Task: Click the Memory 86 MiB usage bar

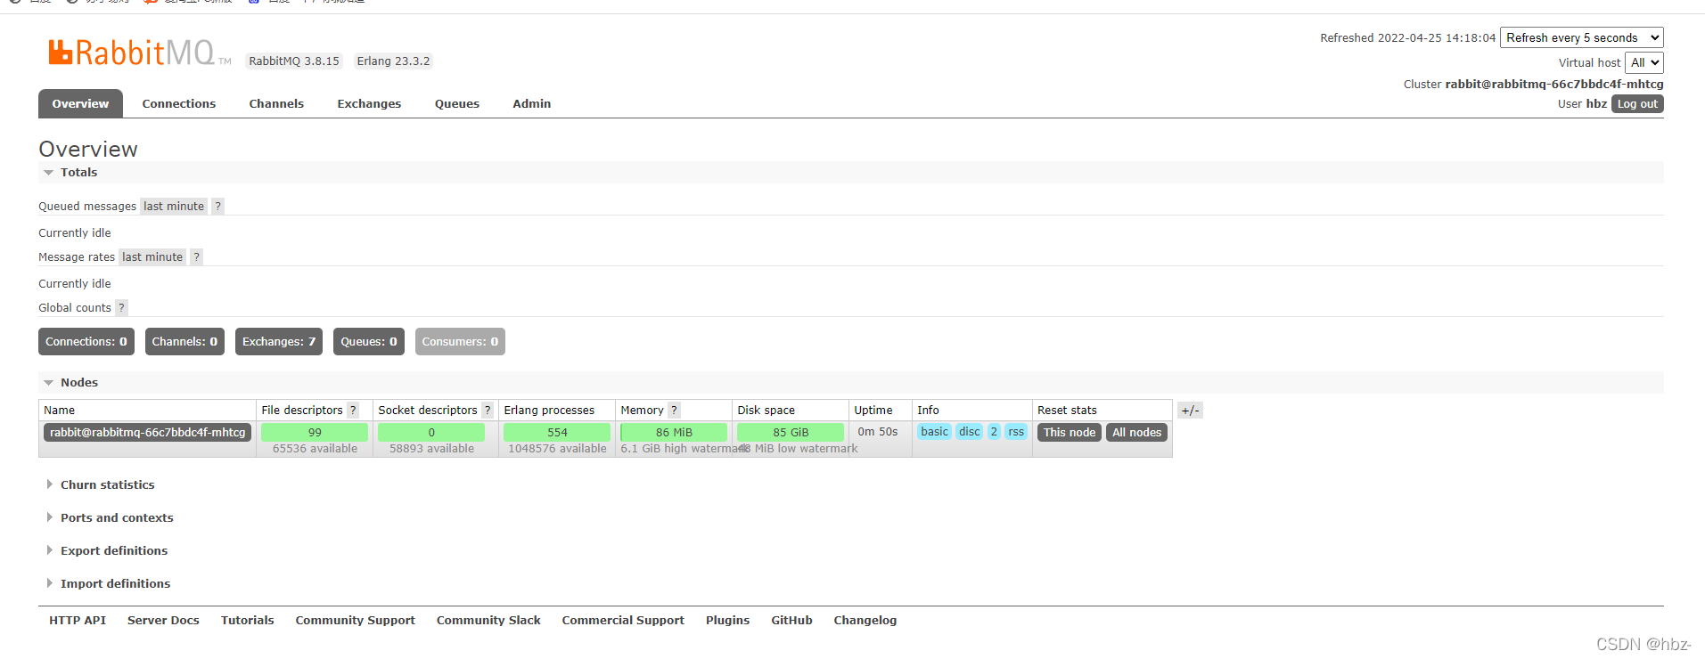Action: (x=674, y=433)
